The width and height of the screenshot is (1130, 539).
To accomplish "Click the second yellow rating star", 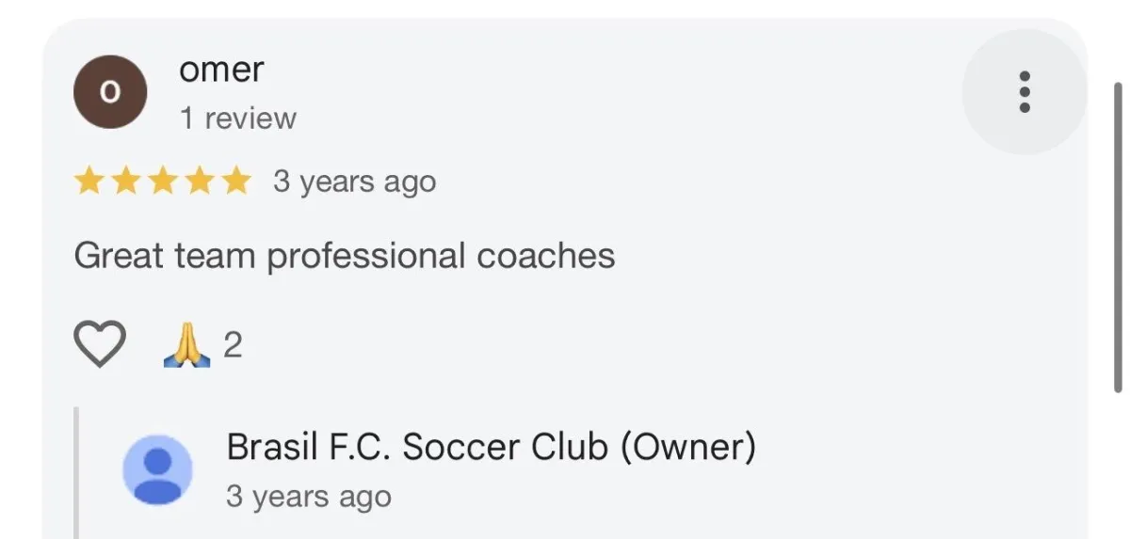I will tap(126, 181).
